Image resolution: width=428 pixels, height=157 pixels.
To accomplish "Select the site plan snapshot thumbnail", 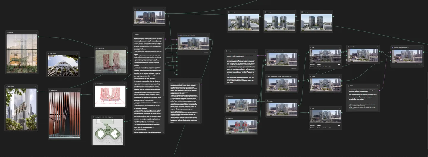I will click(x=108, y=132).
